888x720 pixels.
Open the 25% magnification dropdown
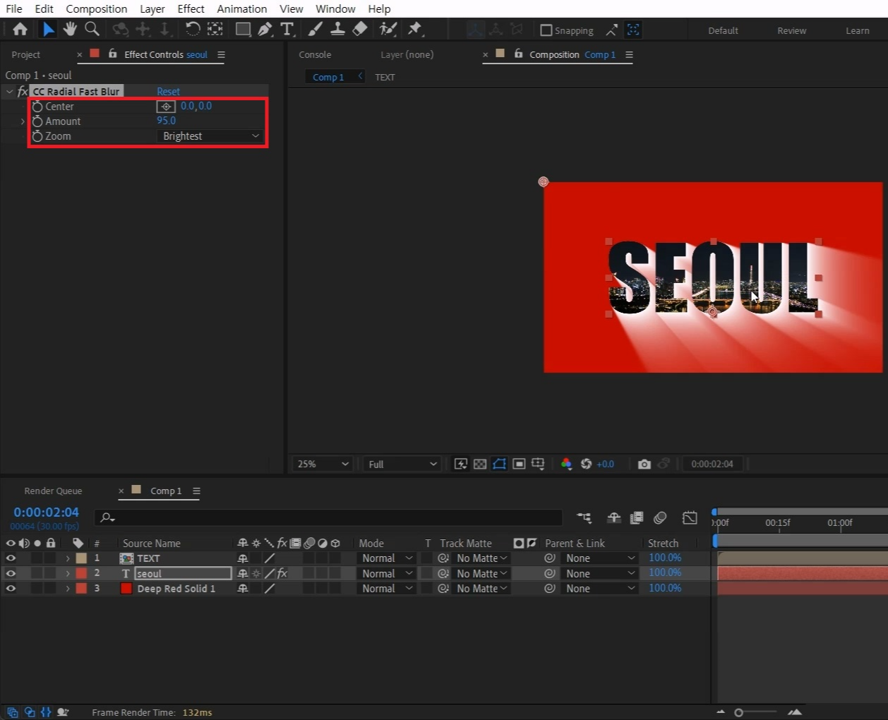[x=322, y=464]
